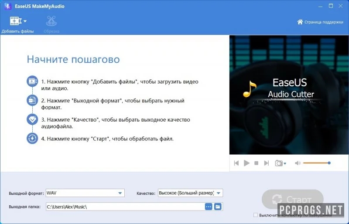Click the Качество label

[146, 193]
